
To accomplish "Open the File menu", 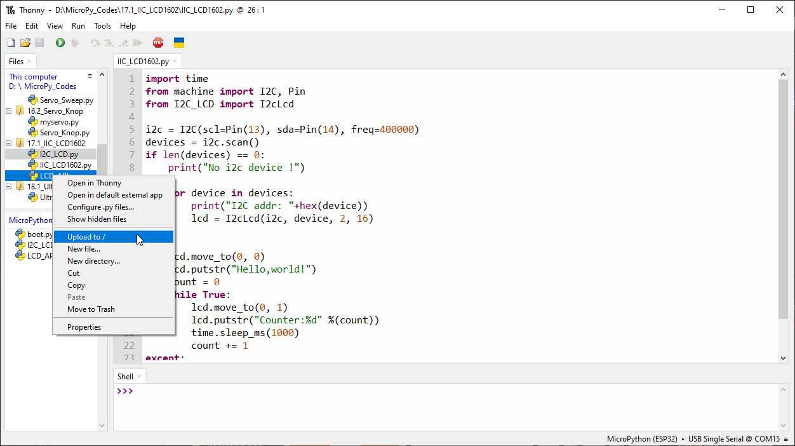I will pyautogui.click(x=11, y=26).
